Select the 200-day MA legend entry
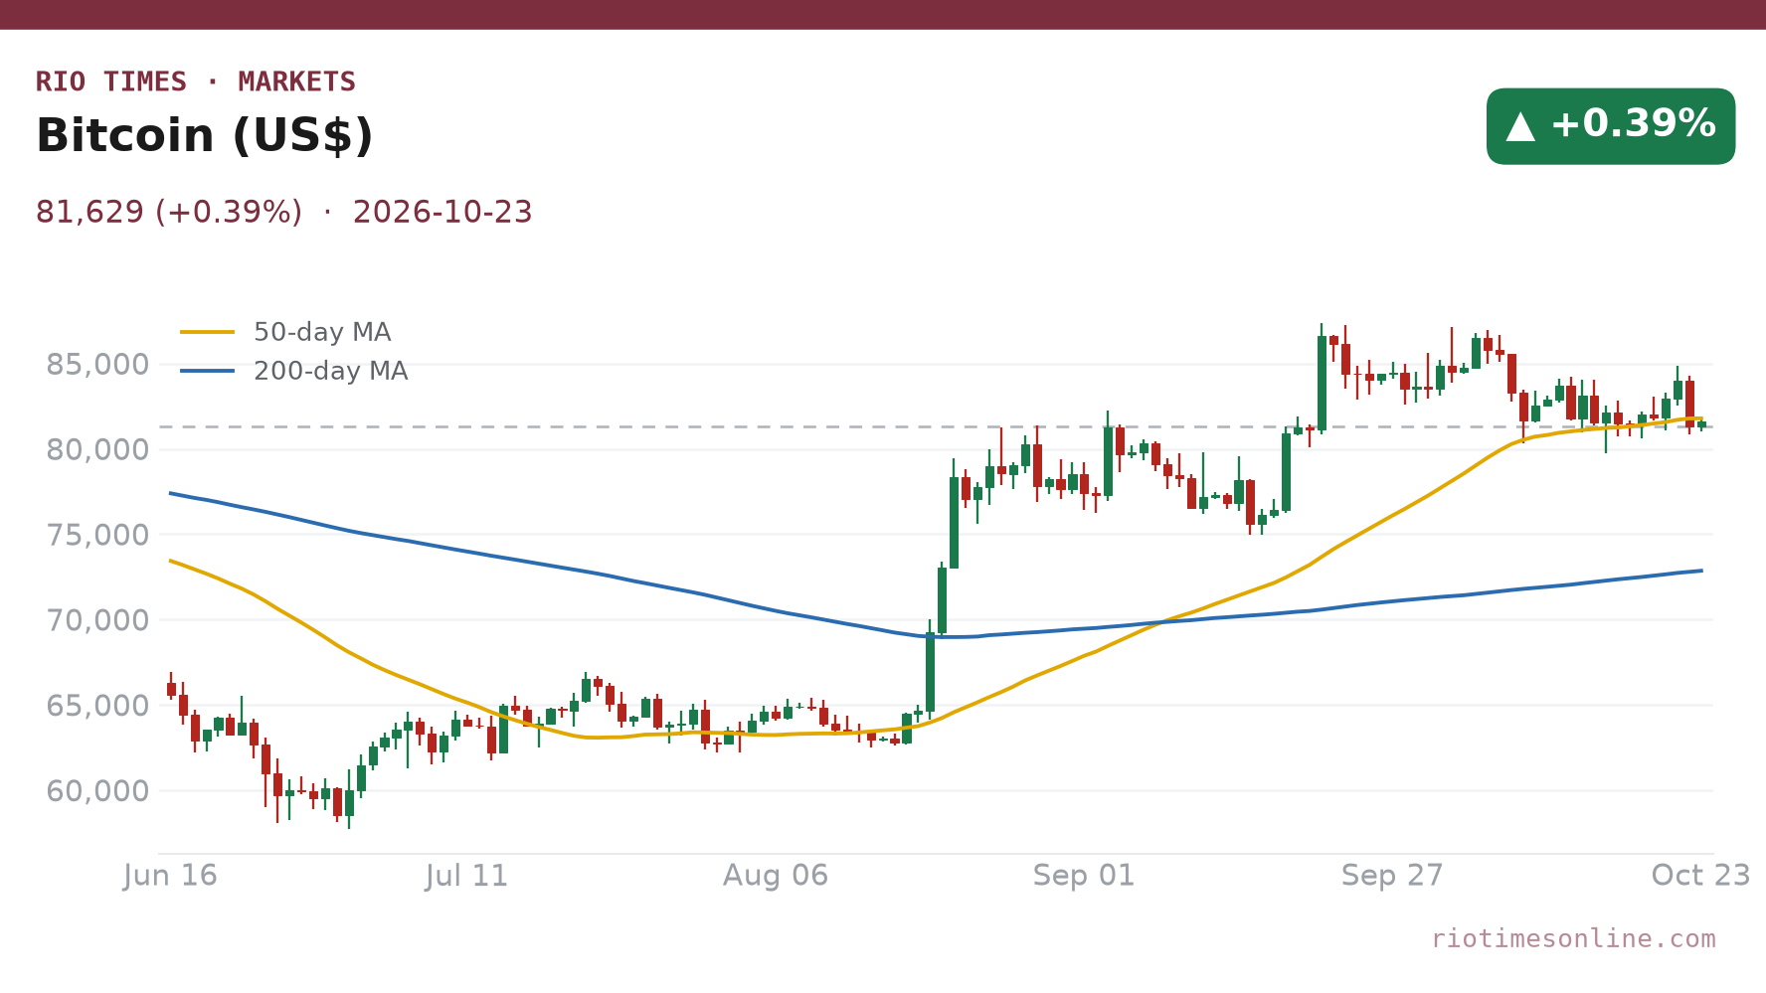 point(294,371)
